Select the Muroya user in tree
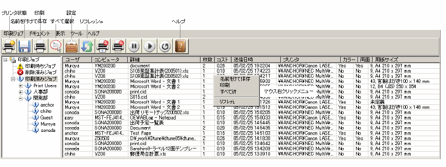Viewport: 446px width, 167px height. (48, 124)
